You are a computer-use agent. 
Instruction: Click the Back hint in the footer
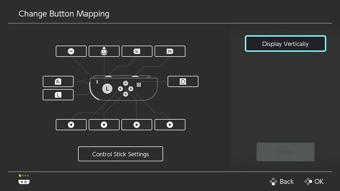coord(282,181)
